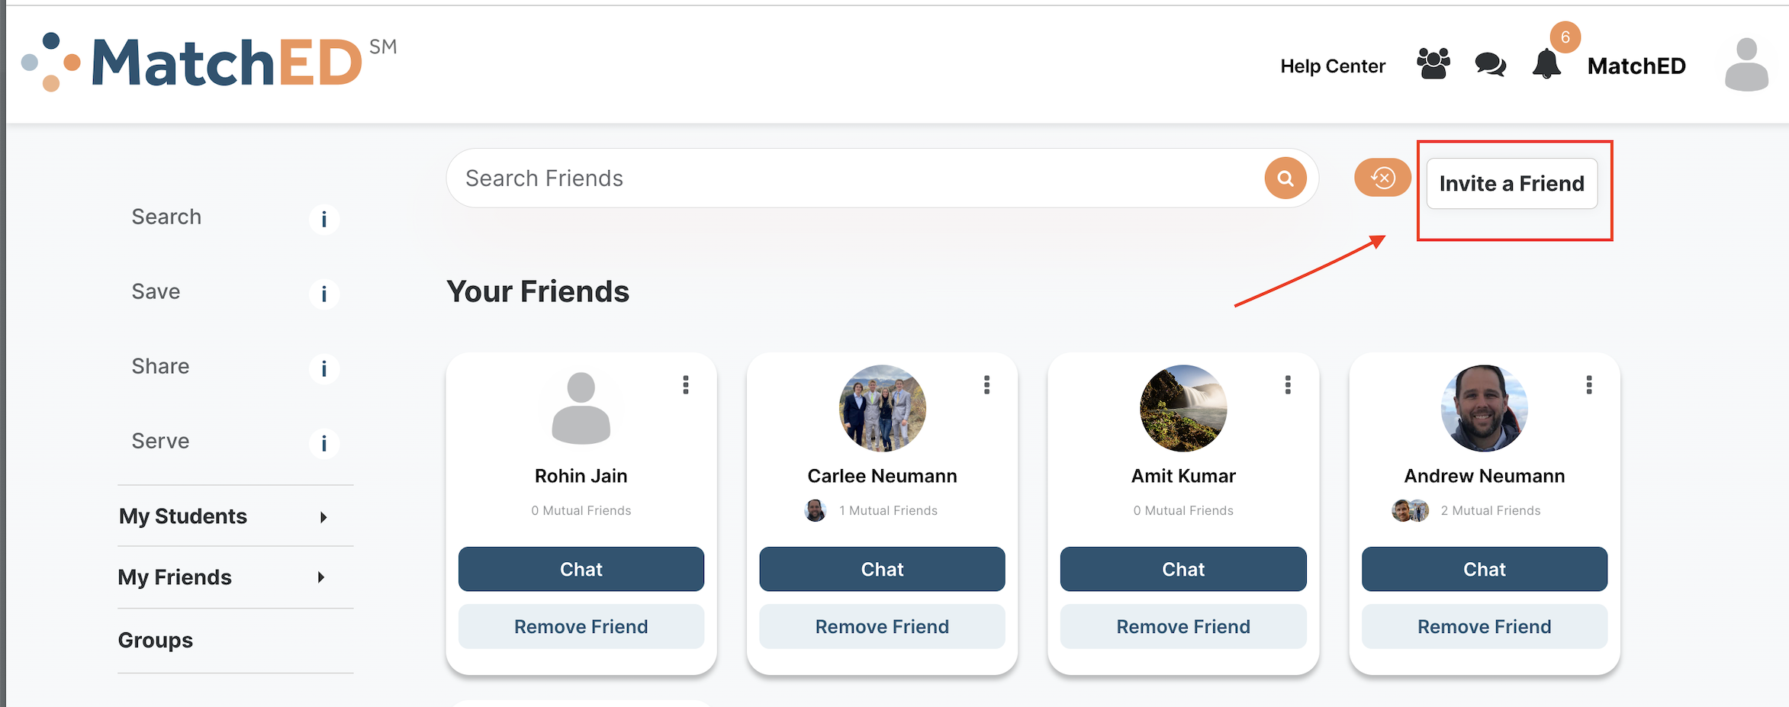1789x707 pixels.
Task: Open the friends group icon in header
Action: pyautogui.click(x=1433, y=64)
